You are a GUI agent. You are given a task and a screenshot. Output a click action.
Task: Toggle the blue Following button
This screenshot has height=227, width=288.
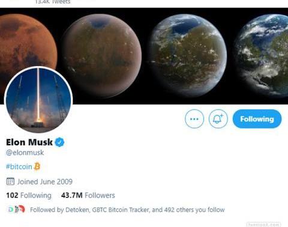click(257, 119)
